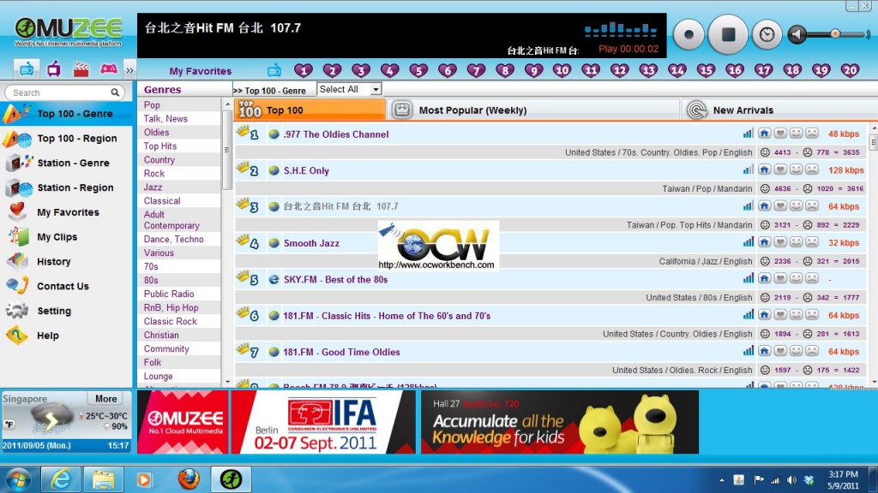The image size is (878, 493).
Task: Open My Favorites in the sidebar
Action: [66, 212]
